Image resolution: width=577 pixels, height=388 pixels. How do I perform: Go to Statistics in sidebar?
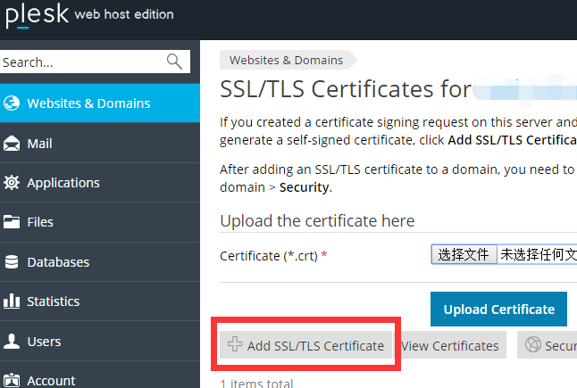click(54, 301)
